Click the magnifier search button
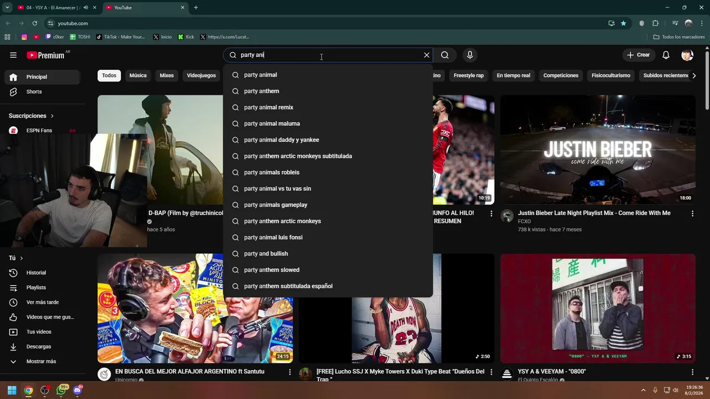The width and height of the screenshot is (710, 399). (x=445, y=55)
